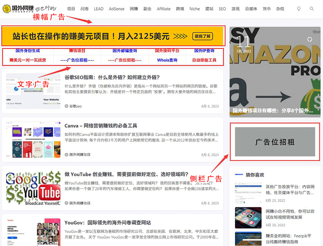Open the SEO menu item

(x=222, y=9)
